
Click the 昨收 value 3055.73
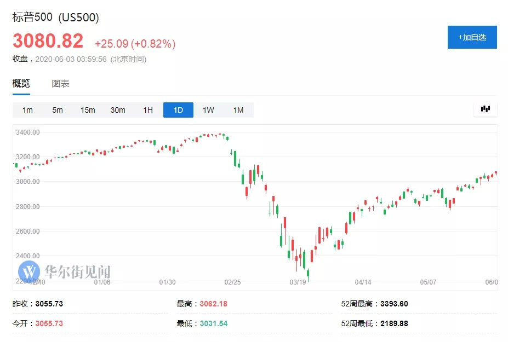click(49, 304)
